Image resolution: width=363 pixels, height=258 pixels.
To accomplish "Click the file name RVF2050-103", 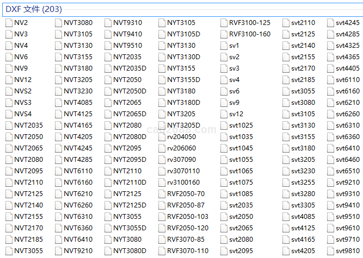I will pos(187,217).
